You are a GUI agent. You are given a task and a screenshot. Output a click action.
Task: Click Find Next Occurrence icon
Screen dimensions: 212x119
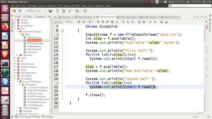tap(107, 22)
